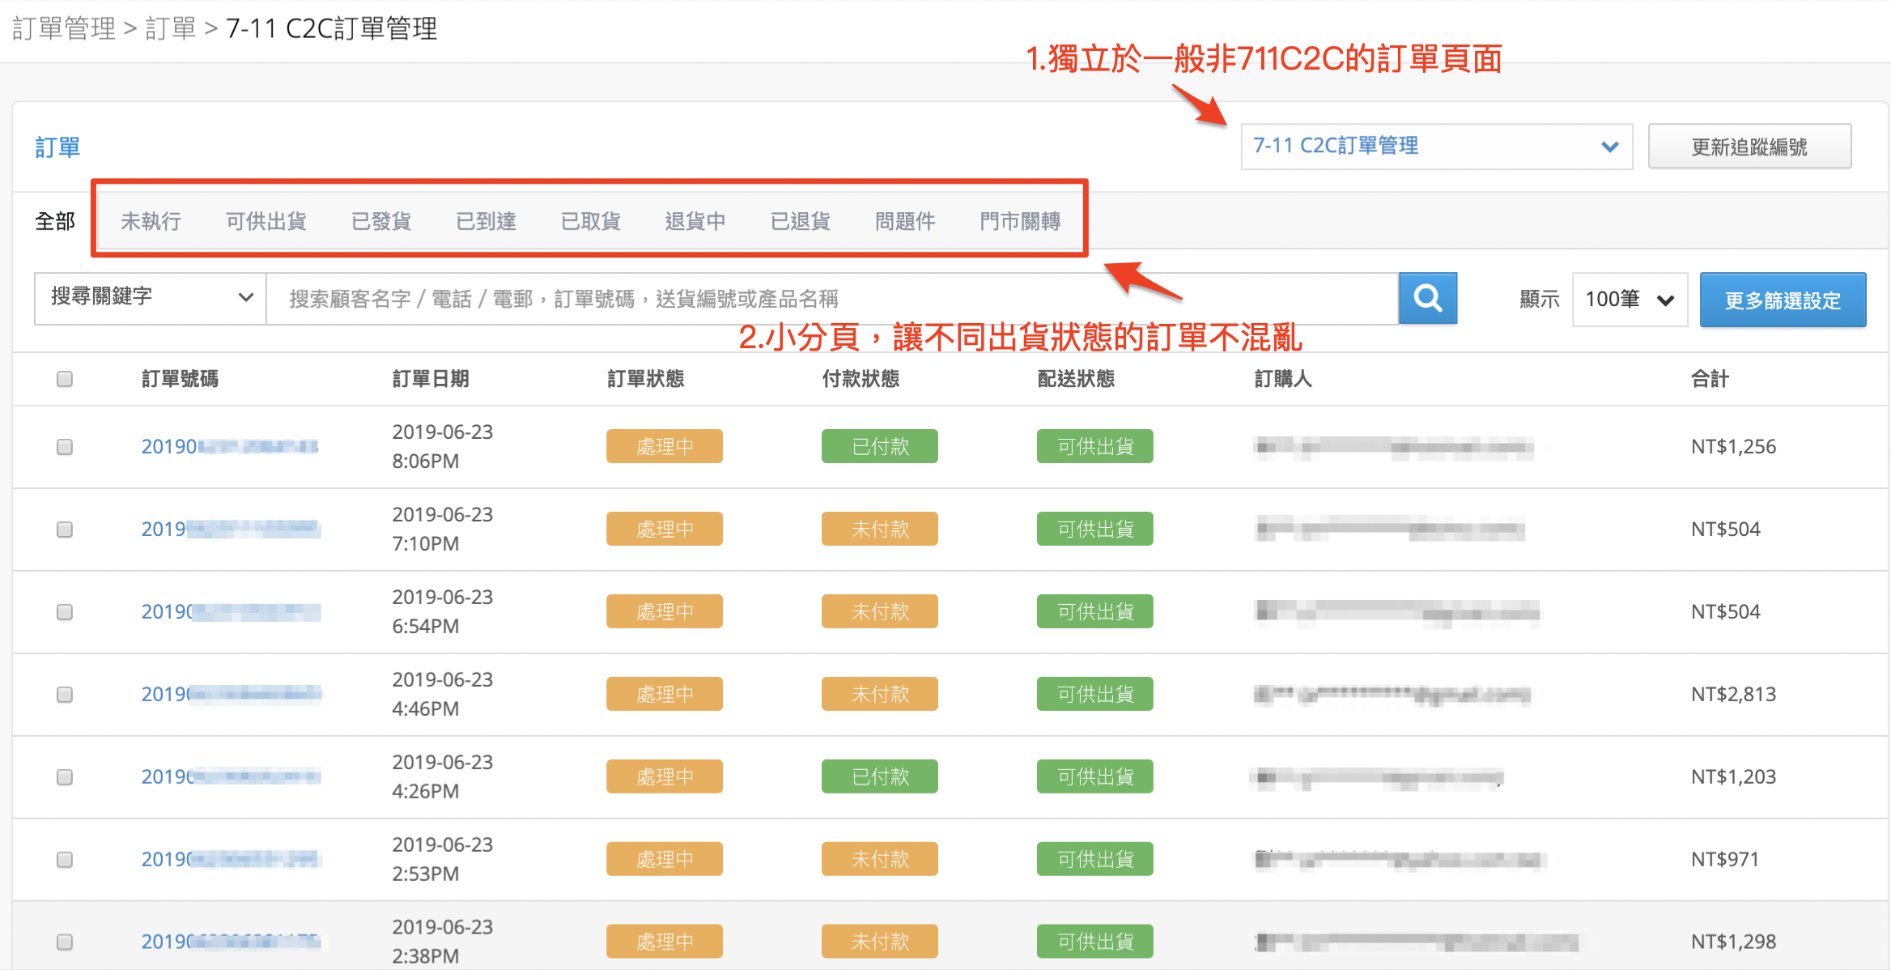Click the blue magnifier search button
Screen dimensions: 1891x970
point(1427,299)
